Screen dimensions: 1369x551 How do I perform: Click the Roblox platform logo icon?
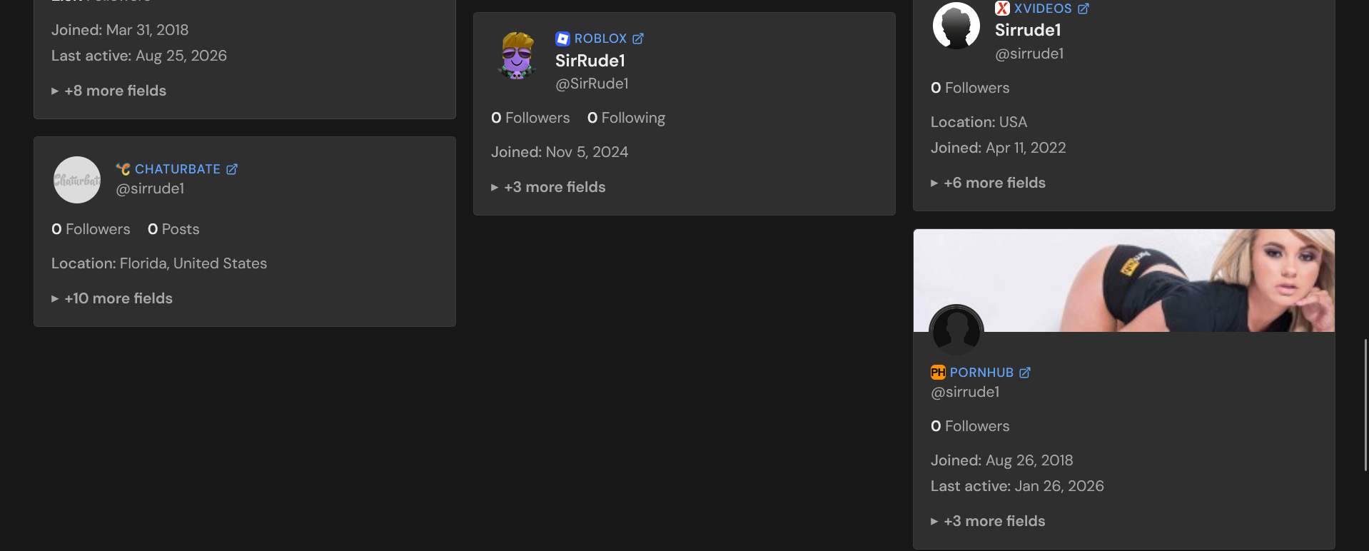point(562,39)
